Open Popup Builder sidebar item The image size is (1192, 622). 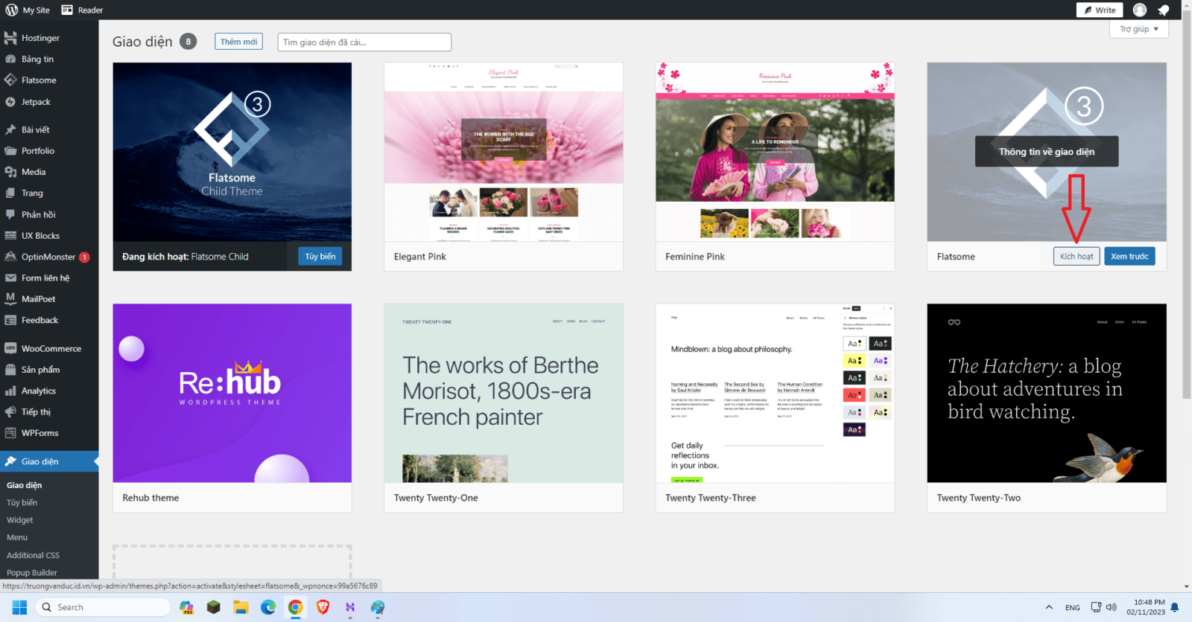point(32,573)
